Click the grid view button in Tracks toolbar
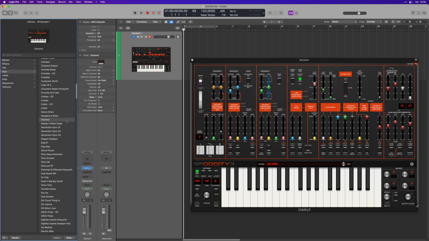 pos(166,22)
